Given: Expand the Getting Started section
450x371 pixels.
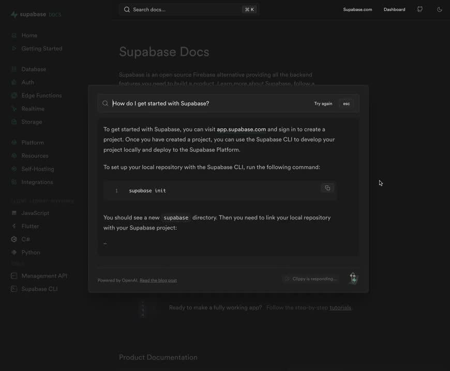Looking at the screenshot, I should tap(14, 48).
